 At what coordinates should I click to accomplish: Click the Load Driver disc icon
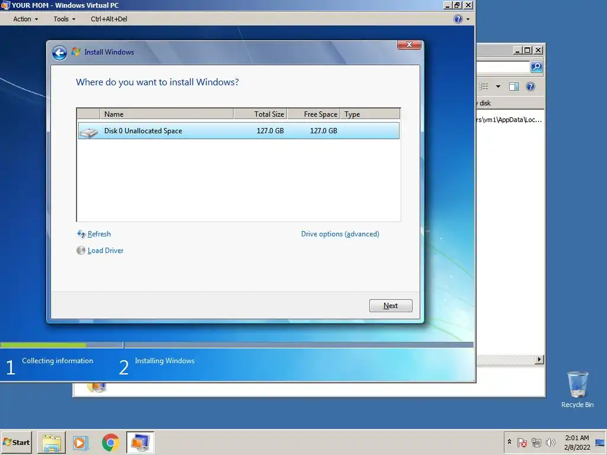click(81, 251)
